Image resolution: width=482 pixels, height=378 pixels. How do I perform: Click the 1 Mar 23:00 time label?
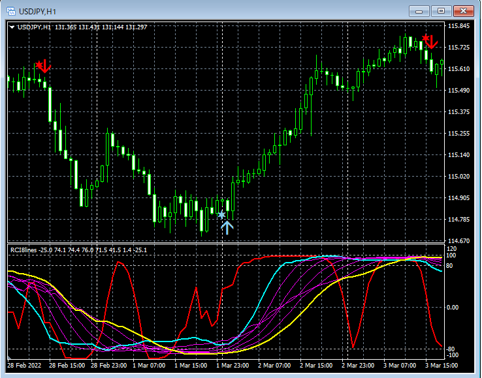(x=233, y=366)
